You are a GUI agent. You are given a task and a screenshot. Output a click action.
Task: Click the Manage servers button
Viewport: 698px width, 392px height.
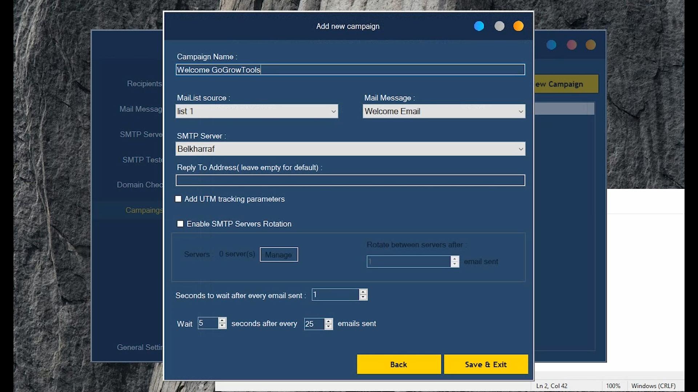[x=278, y=254]
